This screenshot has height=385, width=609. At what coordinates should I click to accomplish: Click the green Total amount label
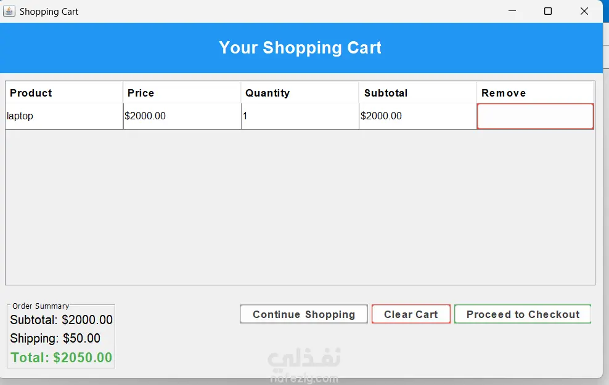62,357
